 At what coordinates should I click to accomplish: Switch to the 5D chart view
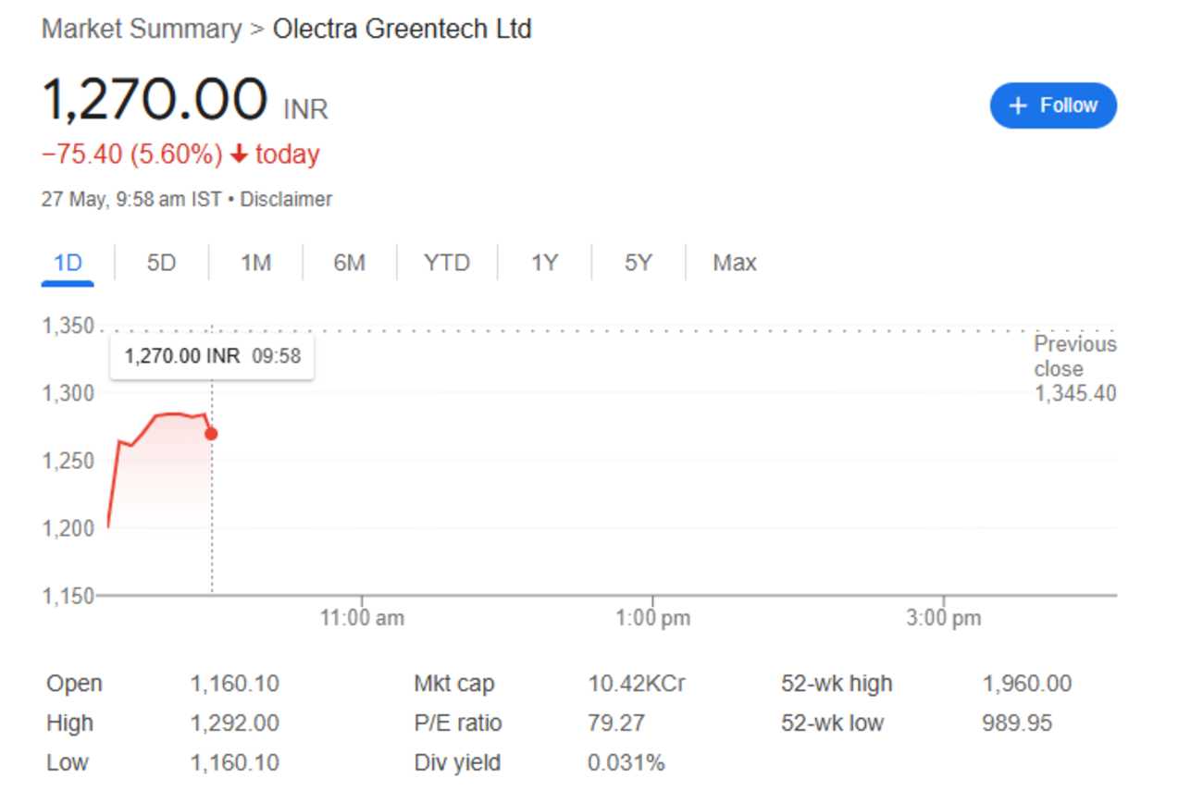[x=159, y=262]
